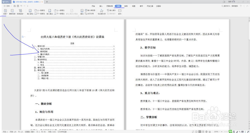Click 插入表目录 insert table of figures

(x=90, y=10)
